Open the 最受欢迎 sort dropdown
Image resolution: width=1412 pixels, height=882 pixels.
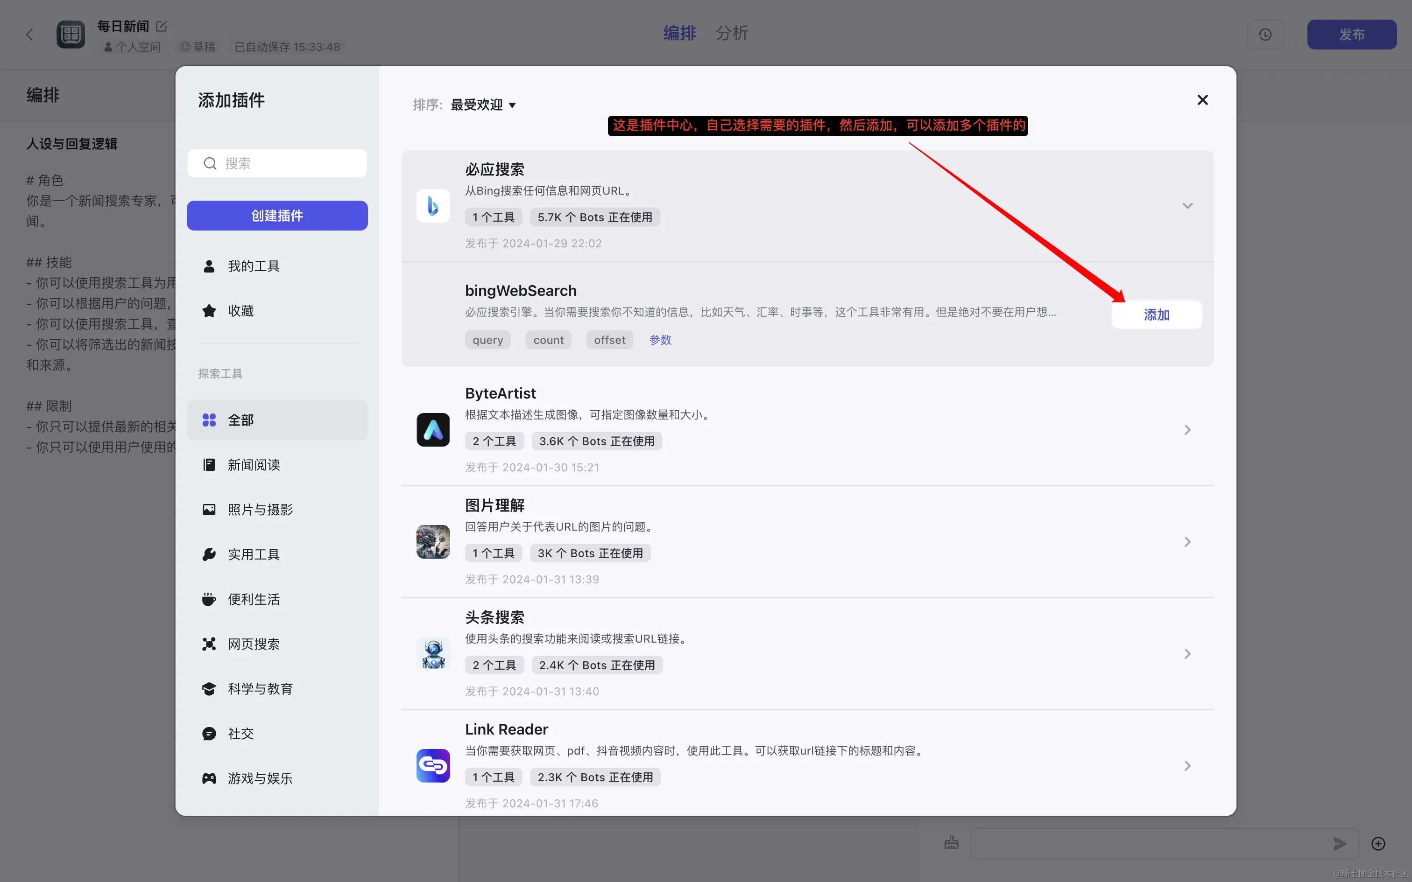point(483,105)
